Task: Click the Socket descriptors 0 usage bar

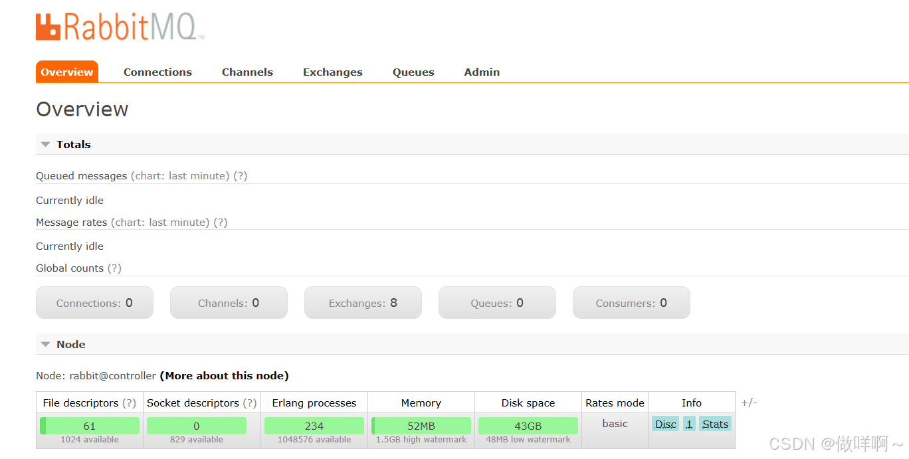Action: 197,426
